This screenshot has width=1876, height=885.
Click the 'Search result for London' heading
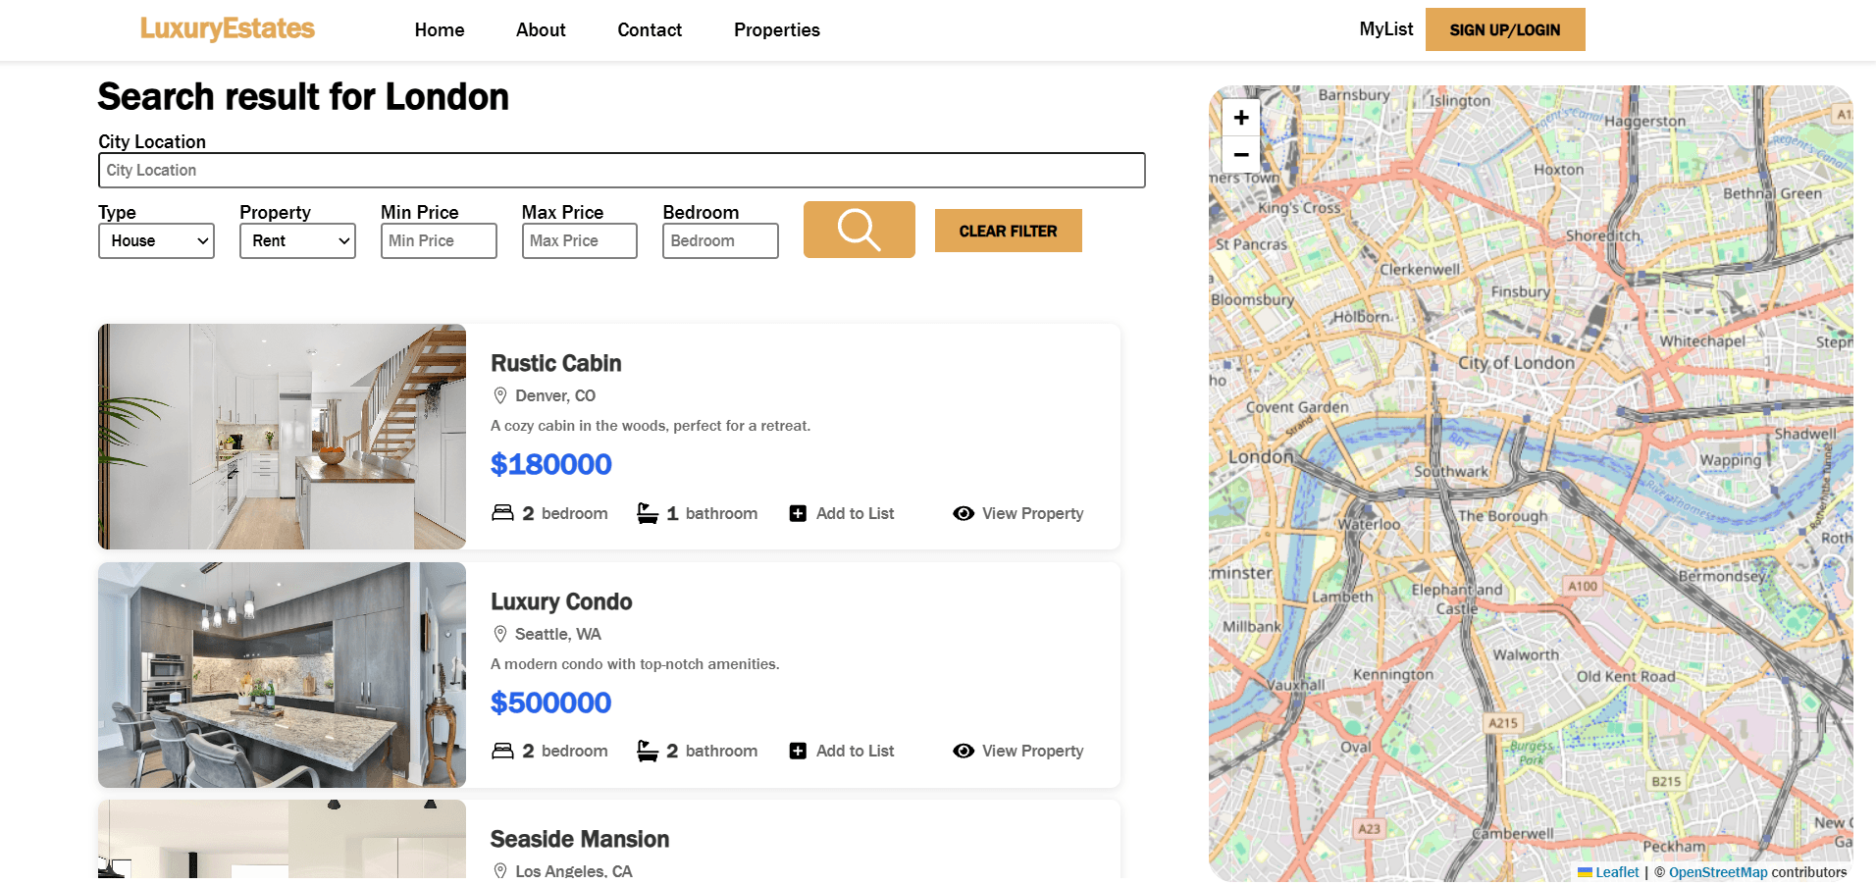click(303, 96)
